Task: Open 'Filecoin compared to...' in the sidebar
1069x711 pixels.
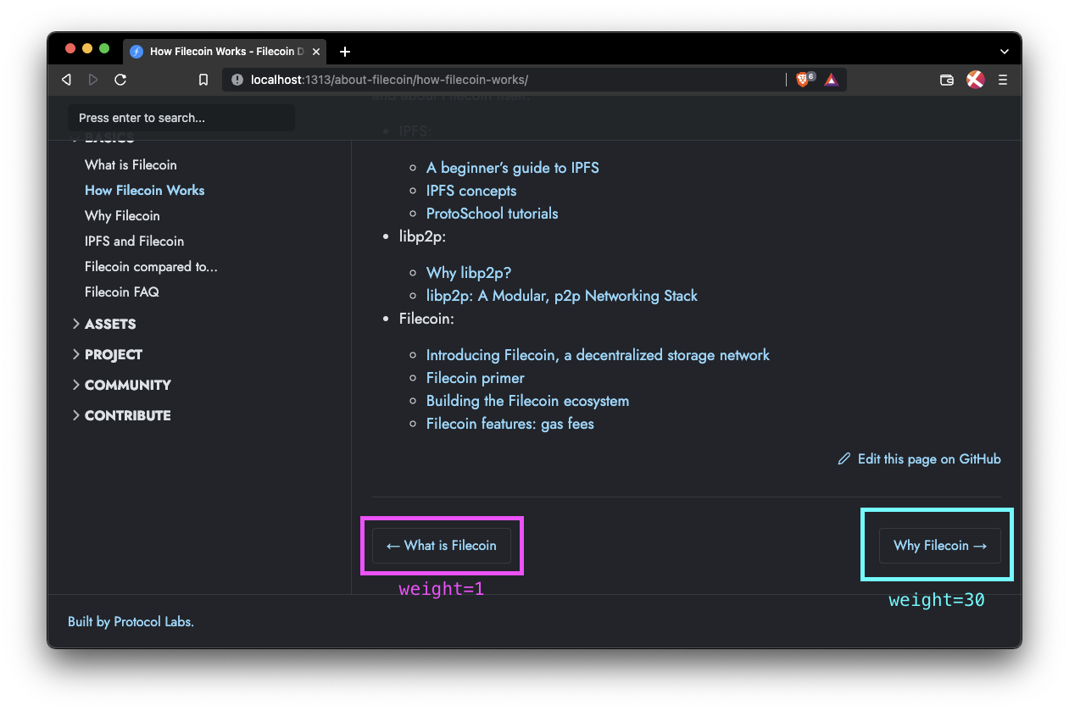Action: click(151, 266)
